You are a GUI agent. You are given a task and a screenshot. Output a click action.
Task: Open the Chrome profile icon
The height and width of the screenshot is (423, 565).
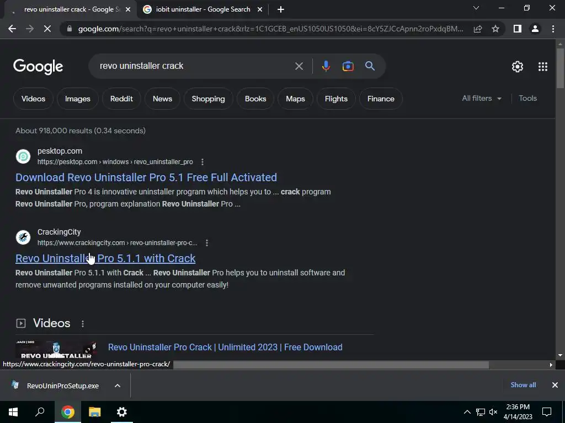coord(535,29)
